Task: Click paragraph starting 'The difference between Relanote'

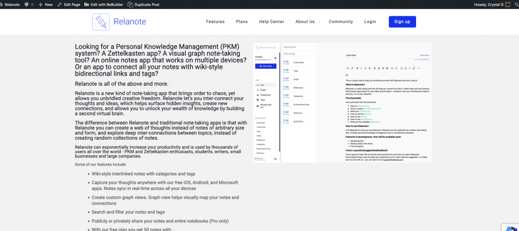Action: [161, 130]
